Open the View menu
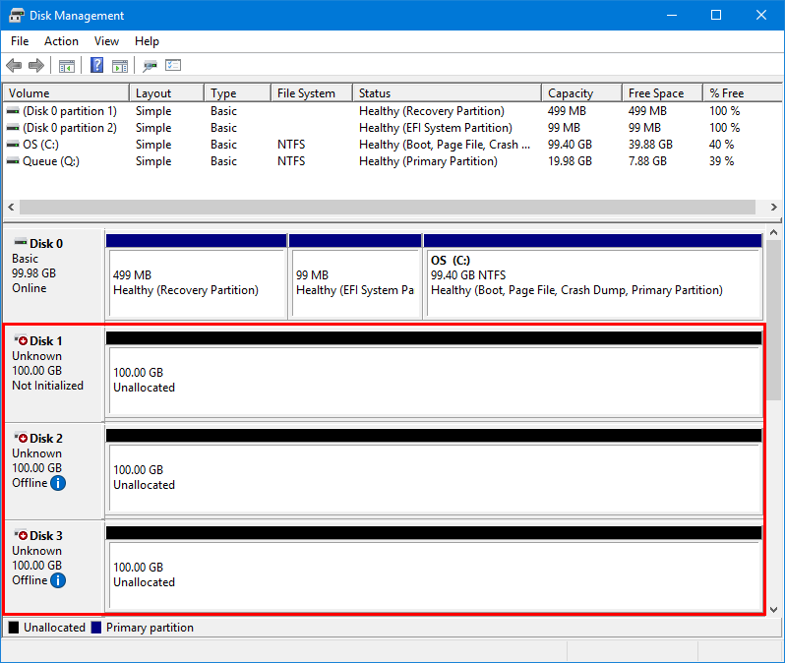The image size is (785, 663). (106, 41)
